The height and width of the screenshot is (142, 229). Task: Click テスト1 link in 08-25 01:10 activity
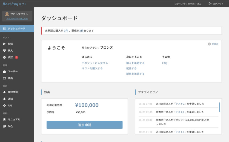[180, 132]
